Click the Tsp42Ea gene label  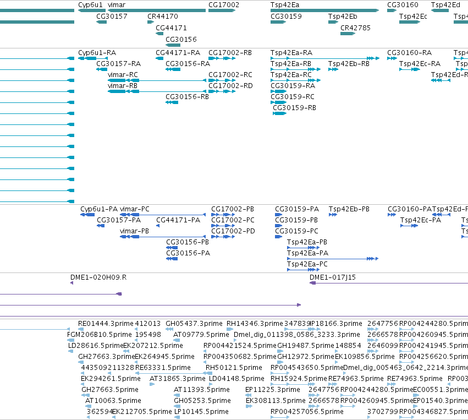coord(285,5)
